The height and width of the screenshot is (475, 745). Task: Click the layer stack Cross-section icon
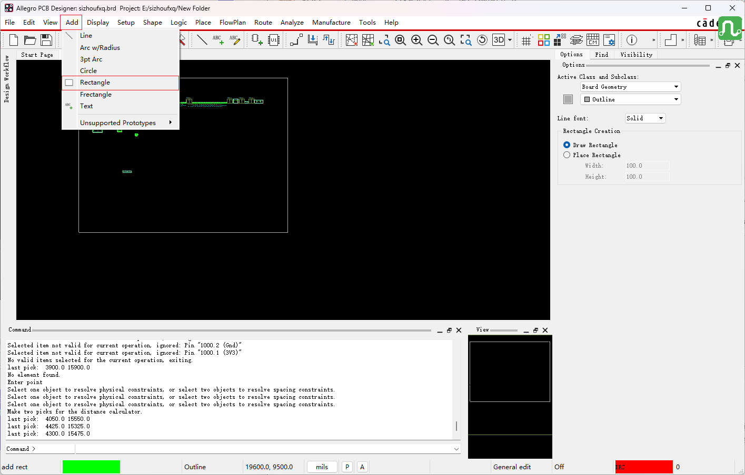(x=577, y=40)
